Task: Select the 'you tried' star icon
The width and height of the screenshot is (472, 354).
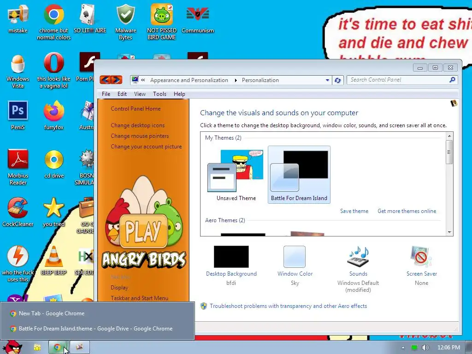Action: tap(53, 212)
